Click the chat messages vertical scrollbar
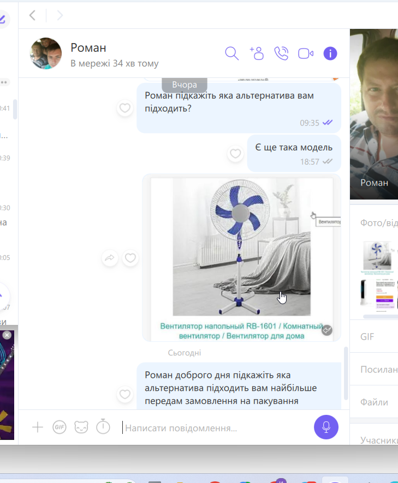Screen dimensions: 398x483 point(346,373)
